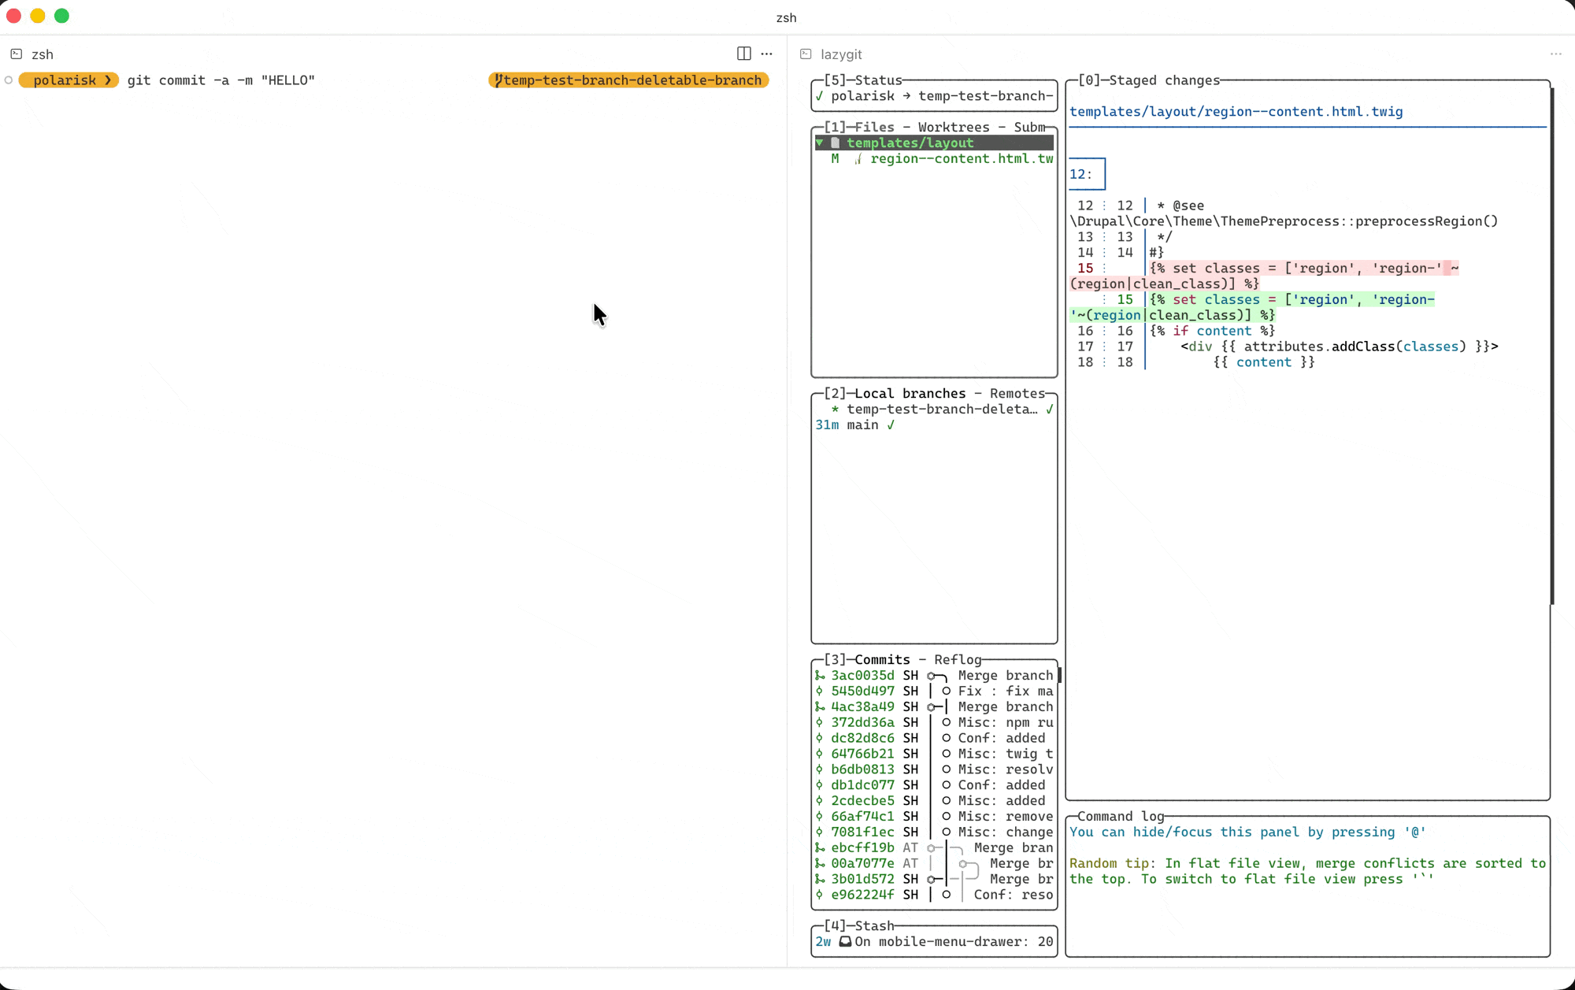
Task: Open the zsh pane ellipsis menu
Action: pyautogui.click(x=766, y=54)
